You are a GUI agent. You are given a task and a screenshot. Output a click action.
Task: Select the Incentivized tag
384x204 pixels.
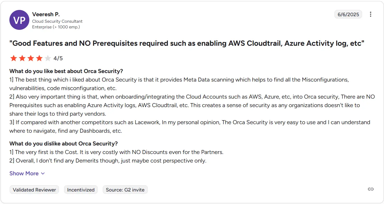tap(81, 190)
